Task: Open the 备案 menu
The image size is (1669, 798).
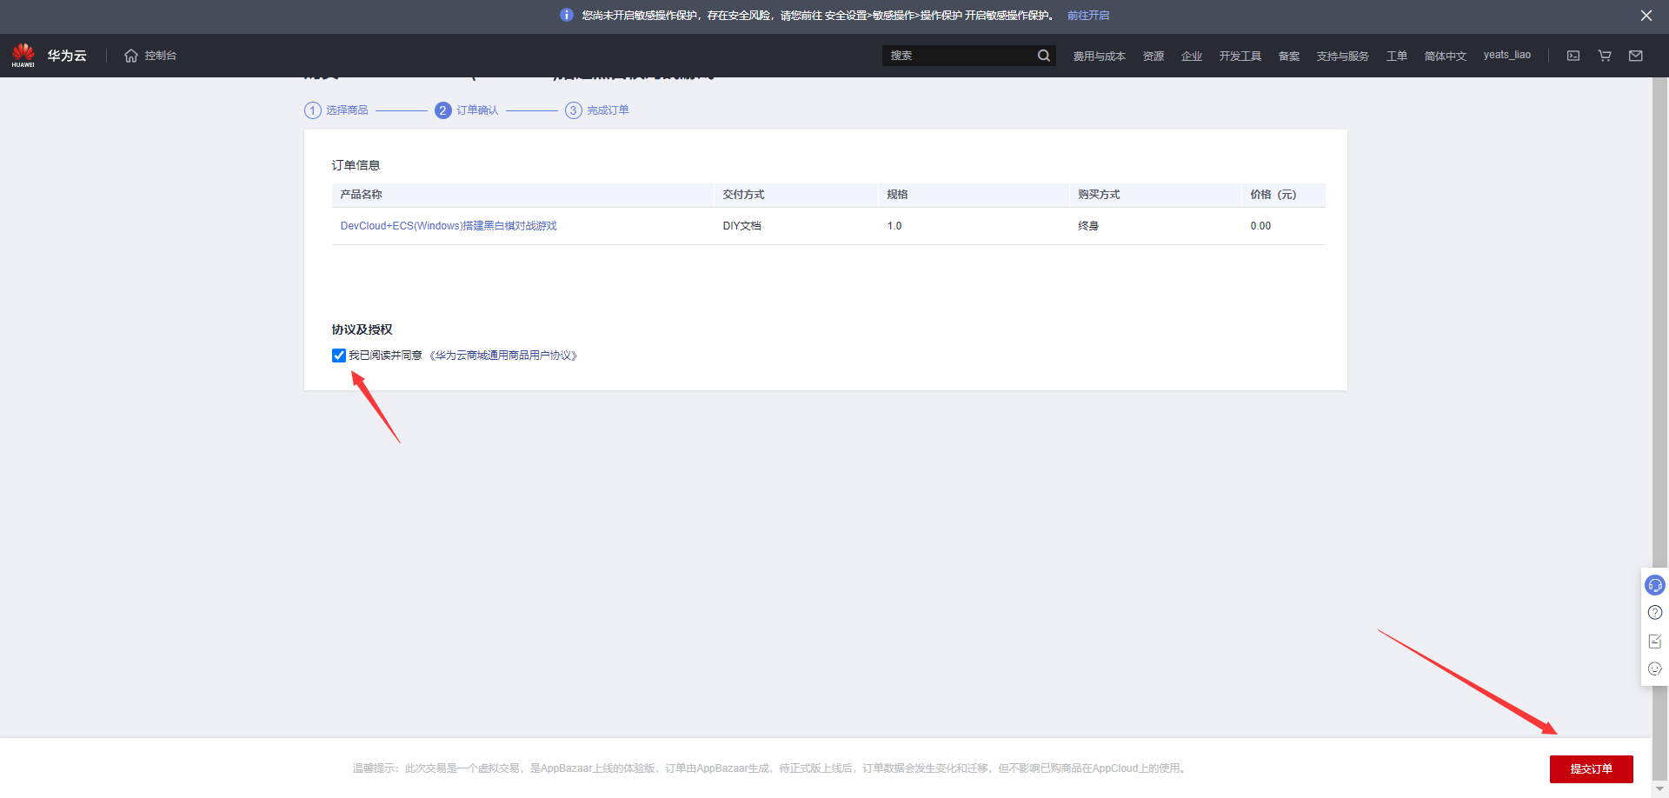Action: tap(1289, 56)
